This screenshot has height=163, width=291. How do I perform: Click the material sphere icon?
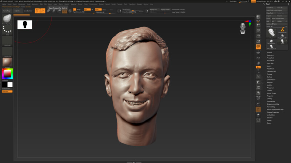click(x=7, y=62)
